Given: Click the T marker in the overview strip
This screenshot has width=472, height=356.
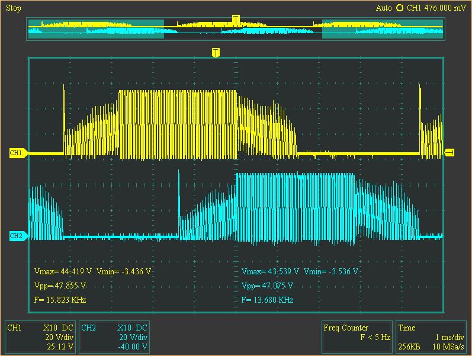Looking at the screenshot, I should click(x=236, y=20).
